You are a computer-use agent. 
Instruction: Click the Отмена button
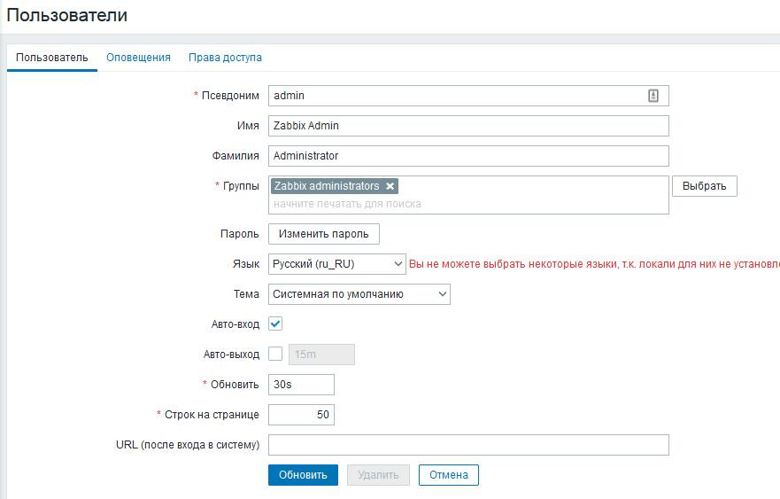point(448,475)
